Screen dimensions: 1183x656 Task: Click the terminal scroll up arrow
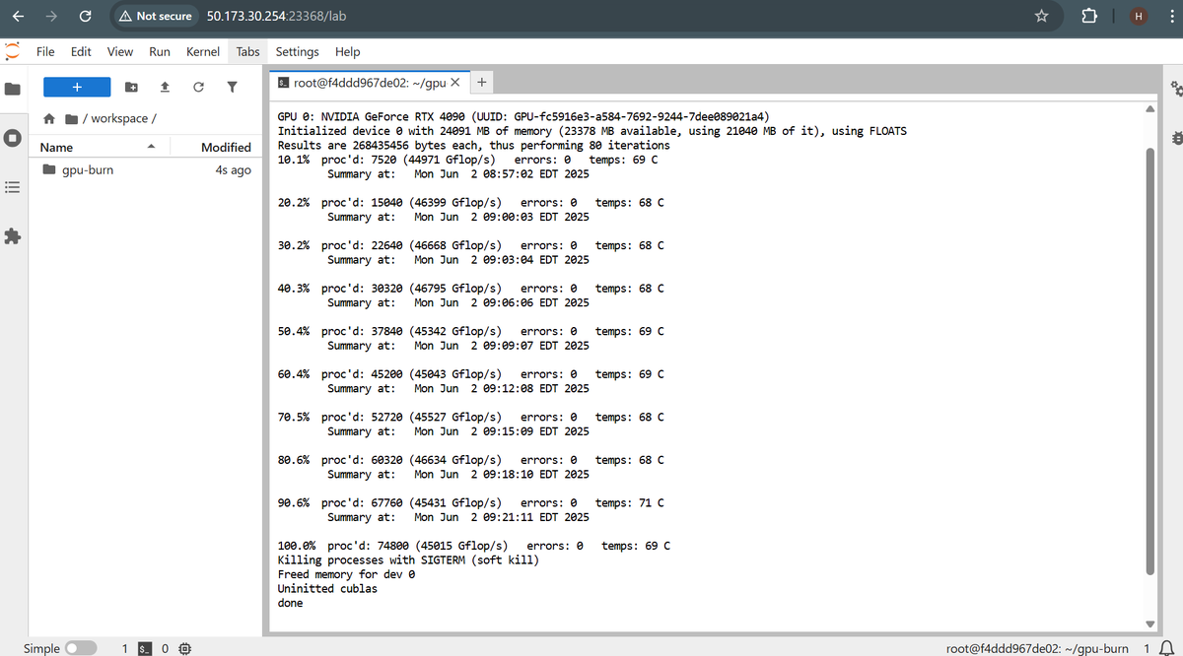click(x=1148, y=107)
